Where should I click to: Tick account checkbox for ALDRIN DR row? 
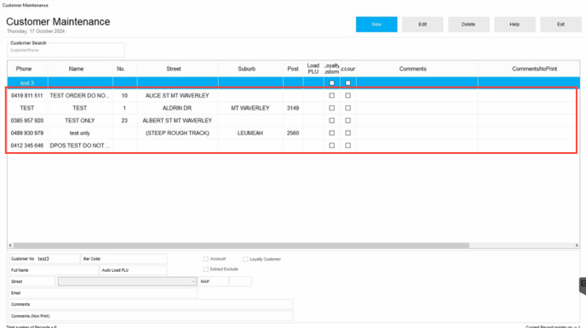(348, 108)
